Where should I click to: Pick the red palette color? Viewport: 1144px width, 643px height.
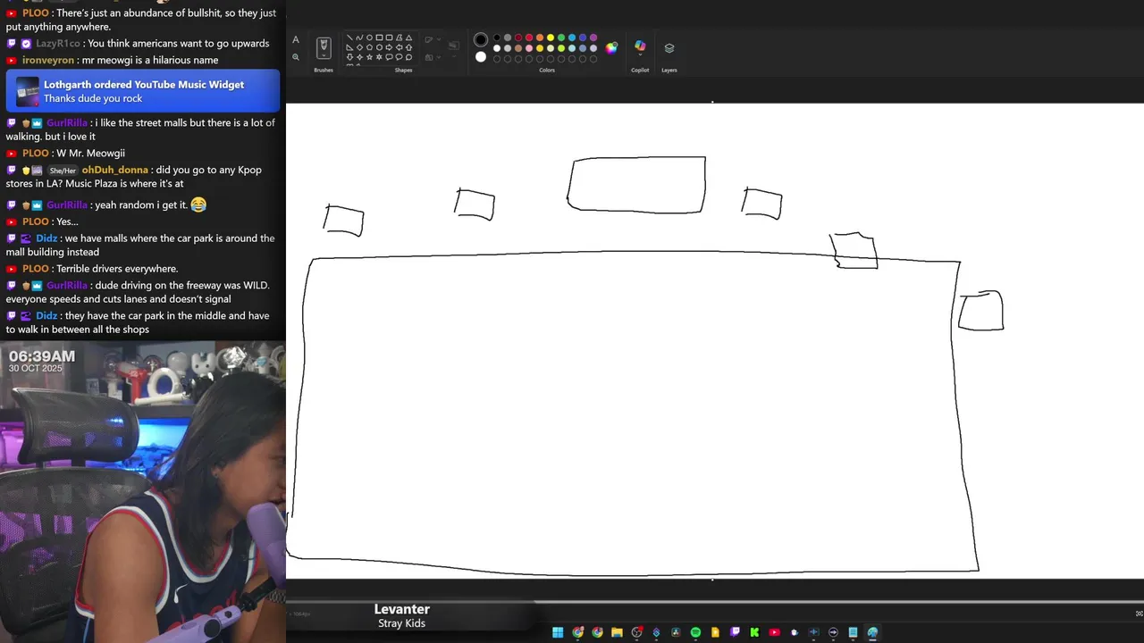pos(529,38)
